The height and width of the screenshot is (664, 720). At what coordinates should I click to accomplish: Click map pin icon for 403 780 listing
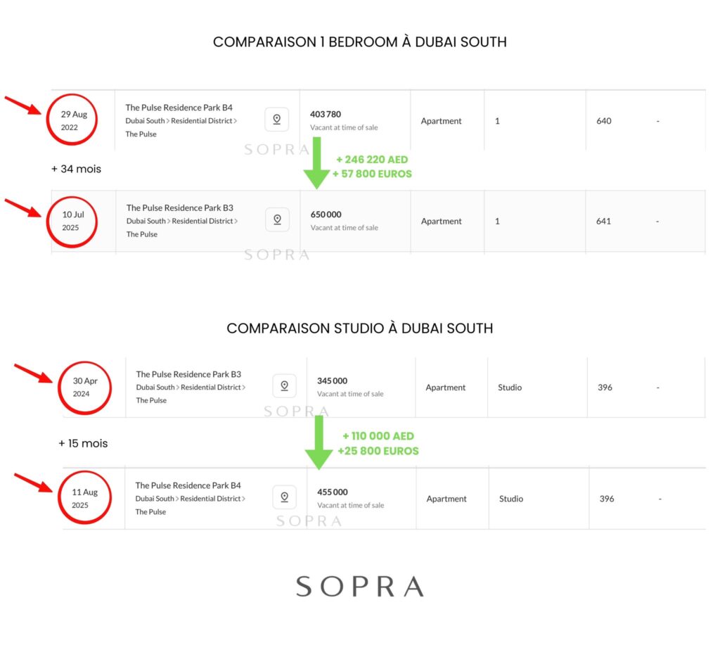click(277, 120)
